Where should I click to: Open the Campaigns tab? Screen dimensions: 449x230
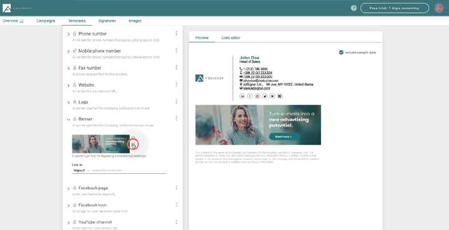(x=46, y=21)
